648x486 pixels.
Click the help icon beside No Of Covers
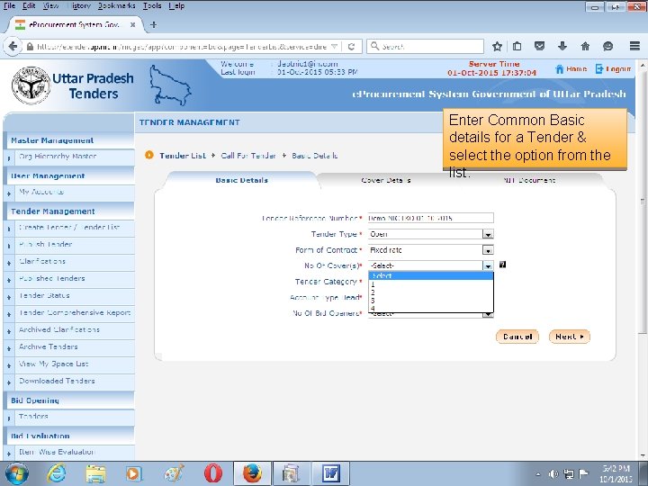click(502, 265)
